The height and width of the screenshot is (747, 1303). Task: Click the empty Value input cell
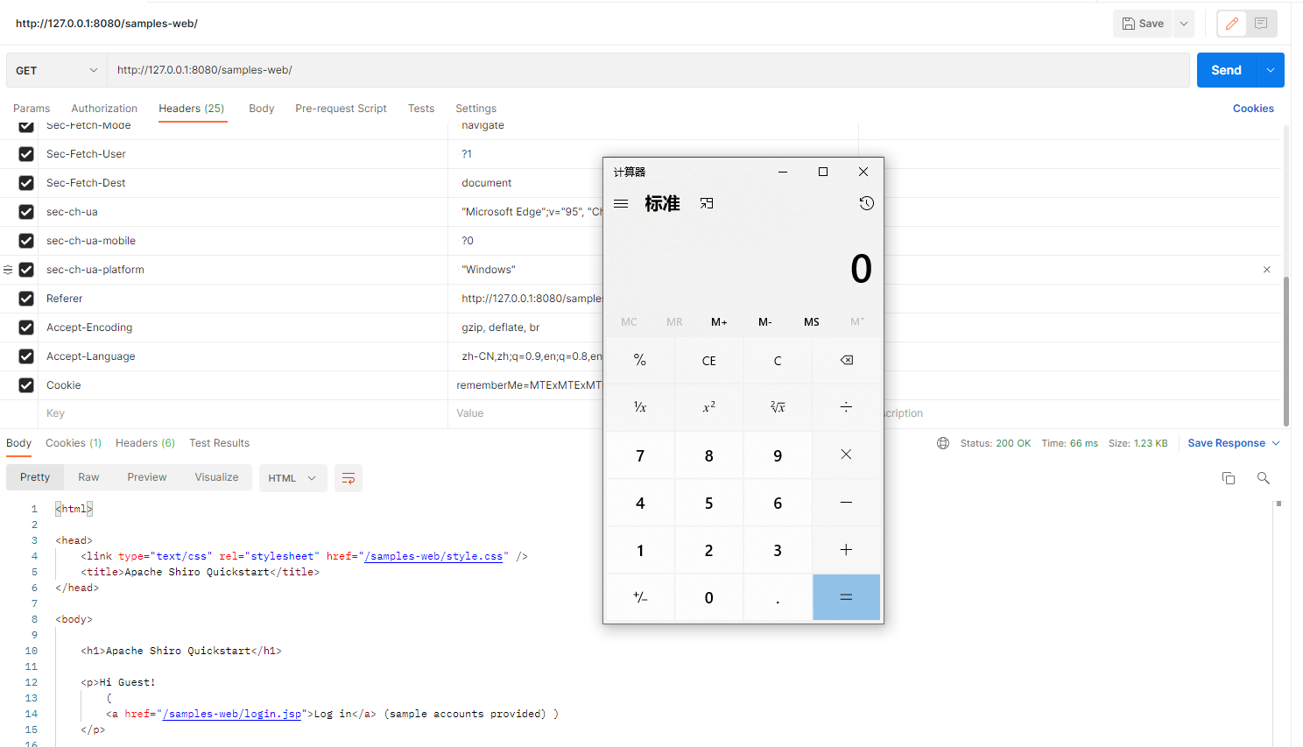(x=525, y=413)
